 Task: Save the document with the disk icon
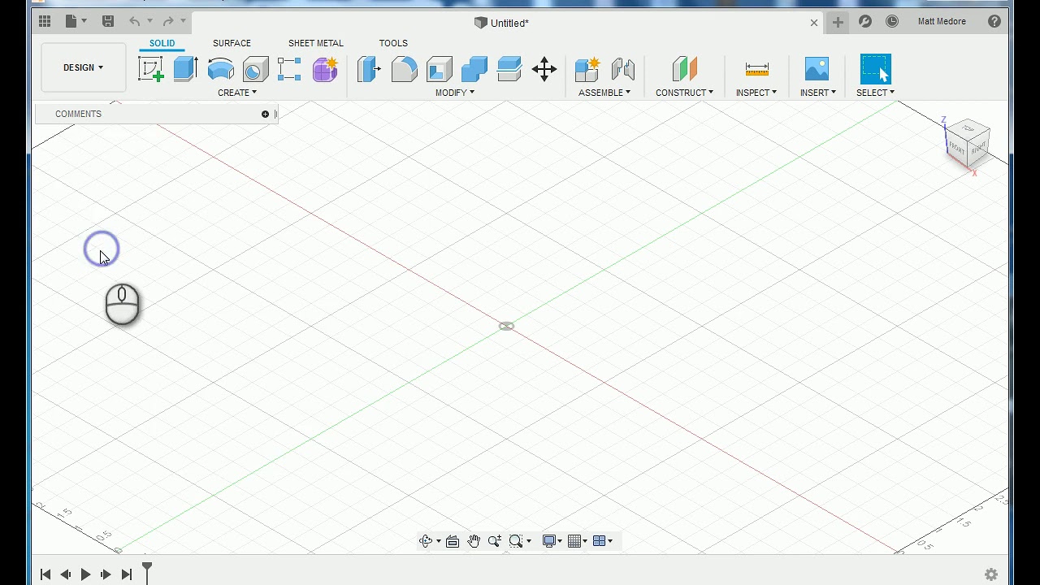tap(108, 22)
